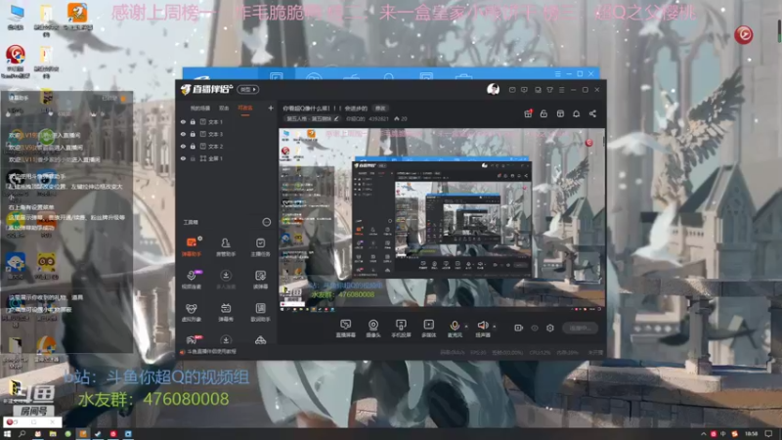The height and width of the screenshot is (440, 782).
Task: Toggle preview eye icon in bottom bar
Action: tap(535, 328)
